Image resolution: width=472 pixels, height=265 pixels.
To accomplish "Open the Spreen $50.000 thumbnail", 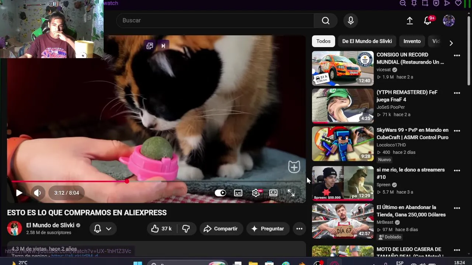I will (343, 184).
